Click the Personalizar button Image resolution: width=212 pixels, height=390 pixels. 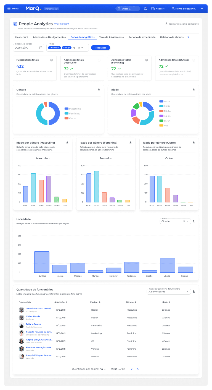(51, 9)
